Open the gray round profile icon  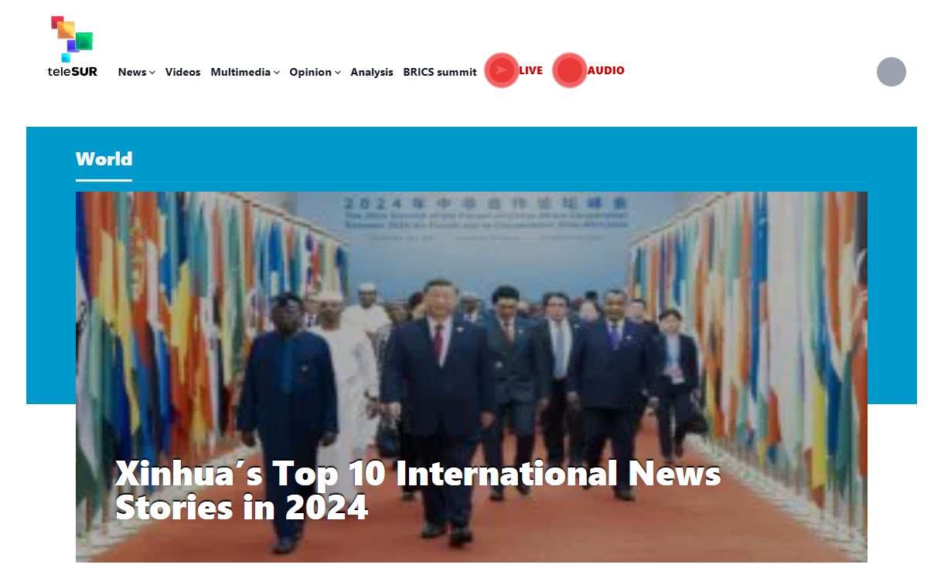pyautogui.click(x=891, y=72)
